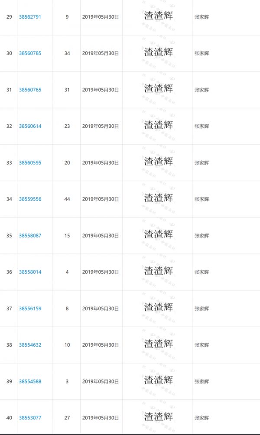Select registration number 38560595
This screenshot has height=435, width=260.
click(30, 163)
